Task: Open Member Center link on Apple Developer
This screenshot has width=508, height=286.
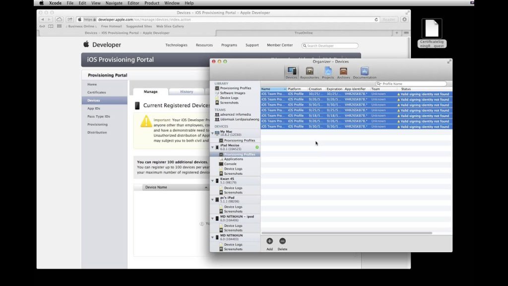Action: click(280, 45)
